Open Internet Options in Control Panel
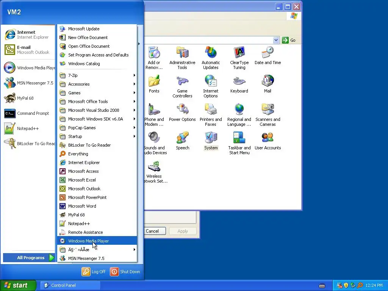Image resolution: width=388 pixels, height=291 pixels. (x=211, y=86)
